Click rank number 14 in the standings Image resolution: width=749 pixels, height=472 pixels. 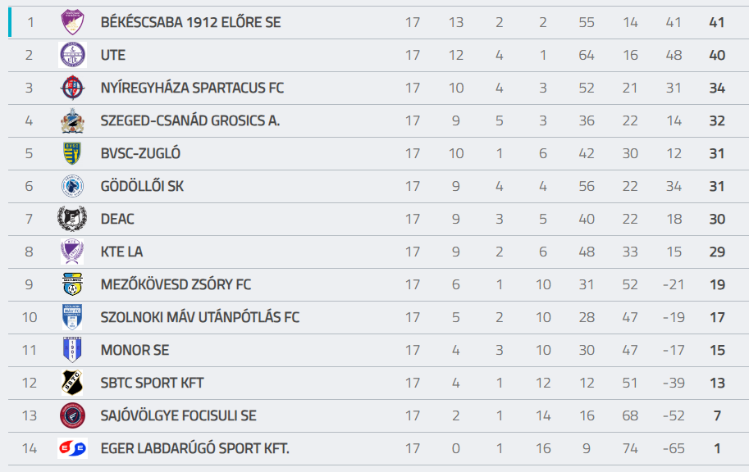[30, 448]
